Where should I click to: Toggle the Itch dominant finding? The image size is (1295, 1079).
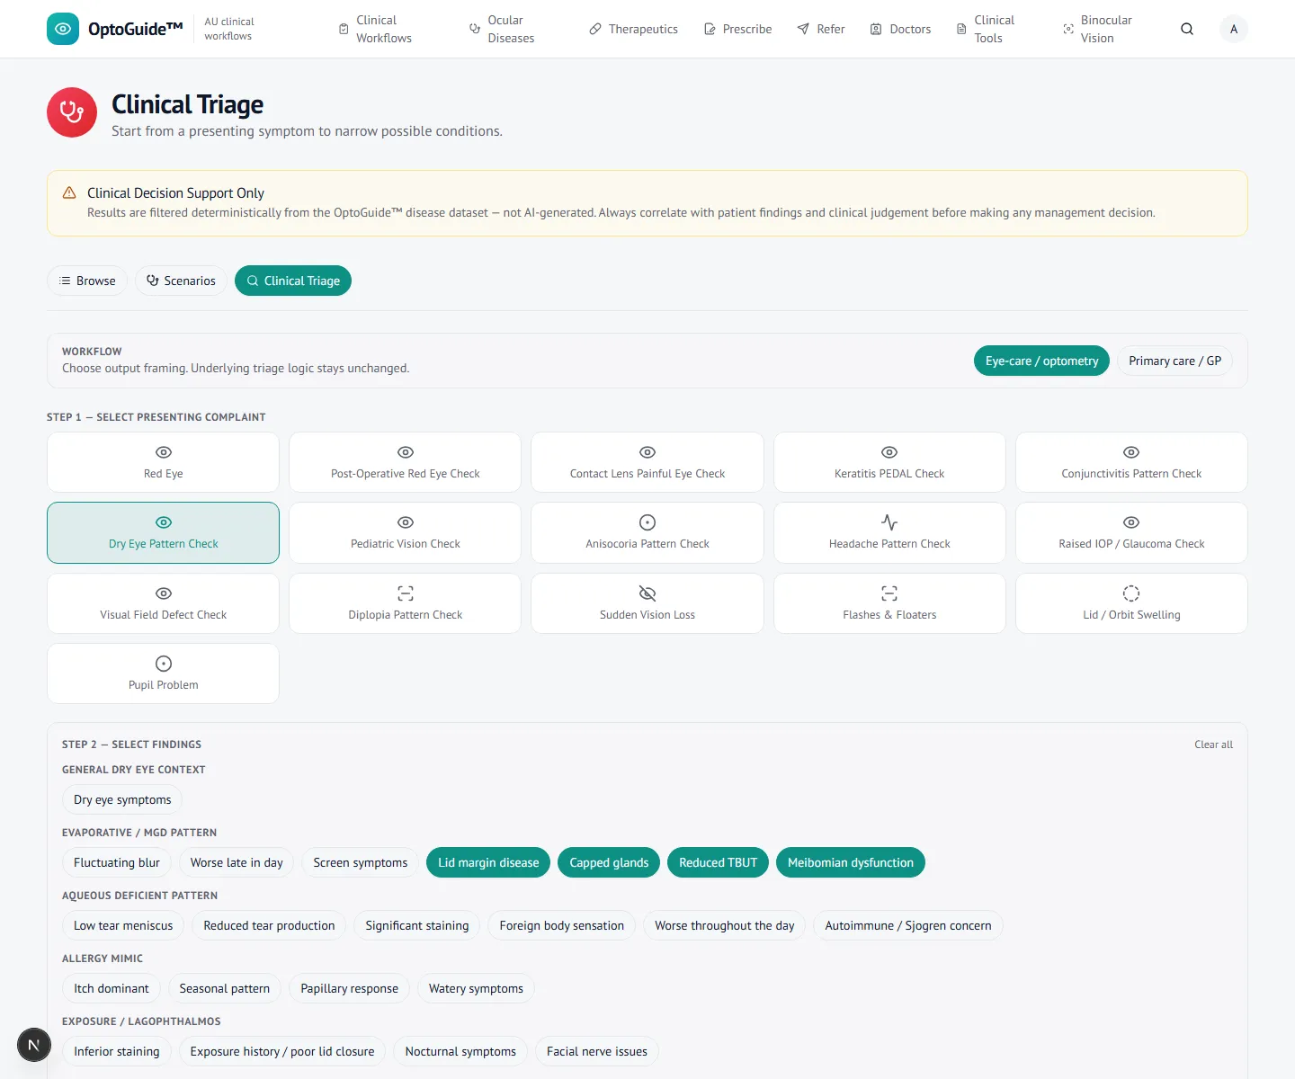click(112, 988)
